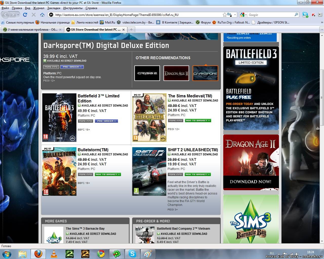
Task: Open the Форум bookmark
Action: pos(203,22)
